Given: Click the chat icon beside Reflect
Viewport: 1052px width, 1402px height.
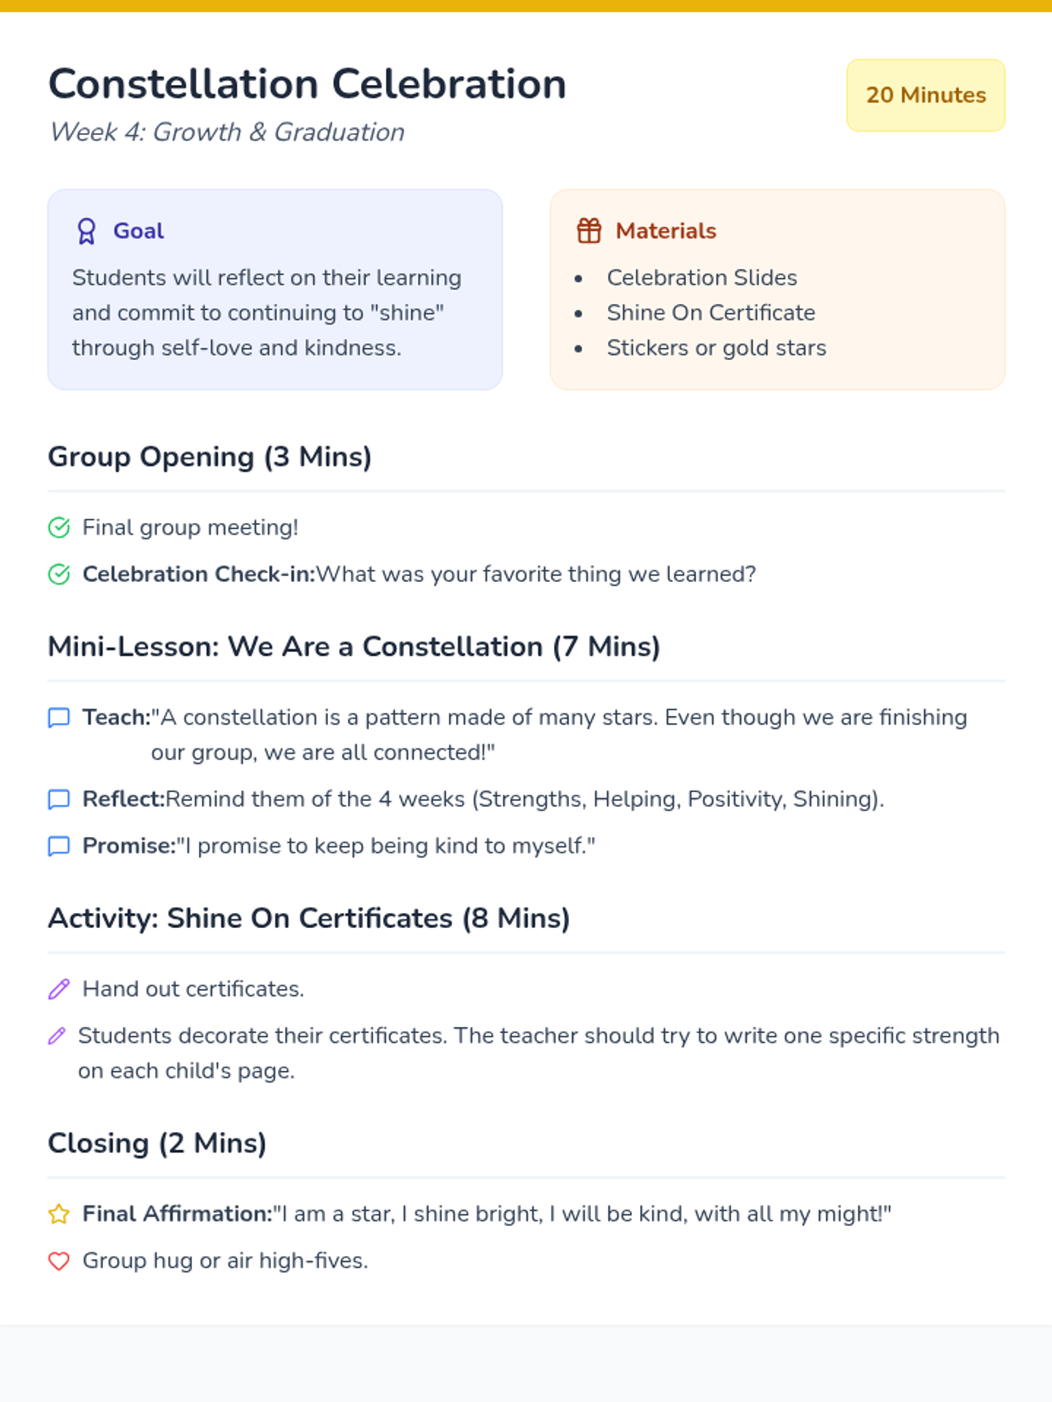Looking at the screenshot, I should click(59, 800).
